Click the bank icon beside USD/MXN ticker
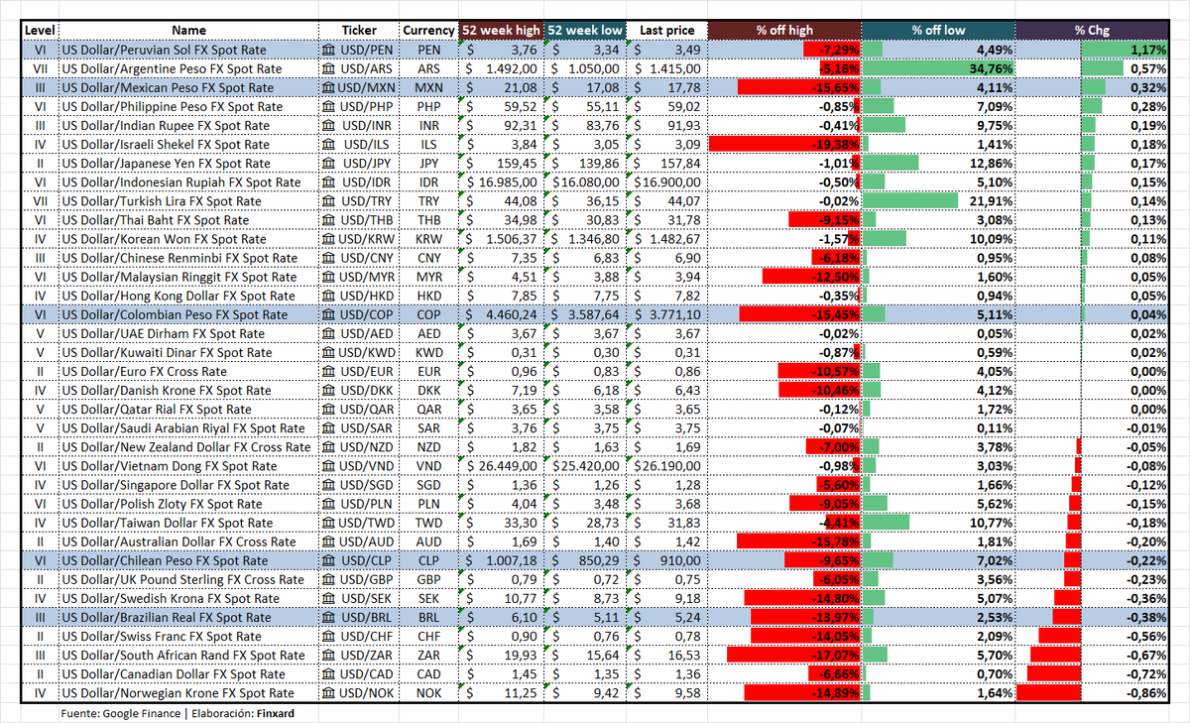 [329, 87]
